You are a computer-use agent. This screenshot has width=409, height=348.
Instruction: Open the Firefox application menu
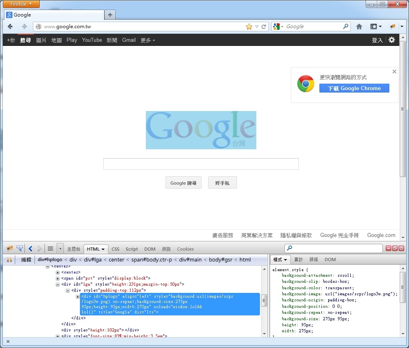(21, 4)
